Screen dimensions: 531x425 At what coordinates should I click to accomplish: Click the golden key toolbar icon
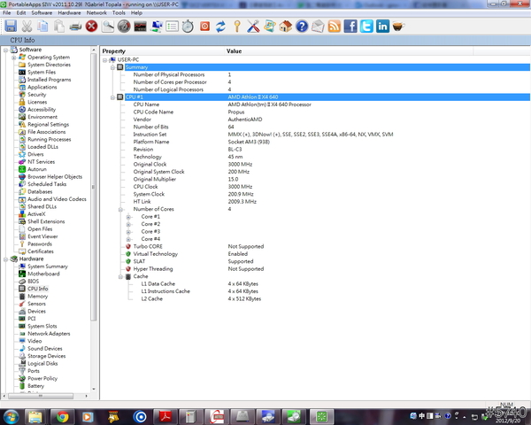238,27
